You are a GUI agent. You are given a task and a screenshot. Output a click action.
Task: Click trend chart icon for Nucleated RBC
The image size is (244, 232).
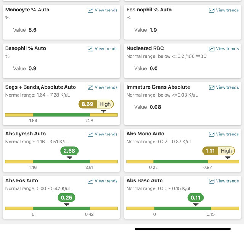pos(212,49)
